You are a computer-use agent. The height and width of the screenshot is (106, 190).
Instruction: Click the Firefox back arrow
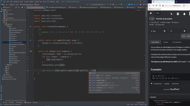click(150, 6)
